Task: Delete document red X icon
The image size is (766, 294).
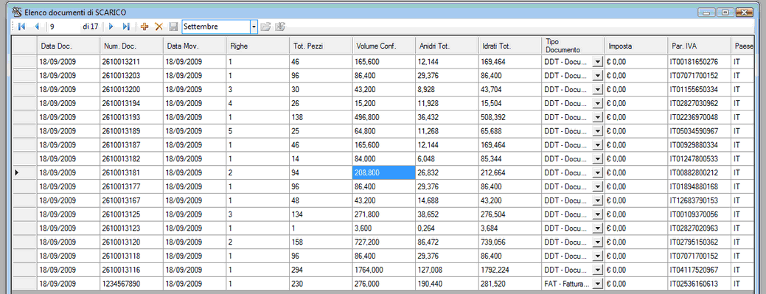Action: tap(159, 27)
